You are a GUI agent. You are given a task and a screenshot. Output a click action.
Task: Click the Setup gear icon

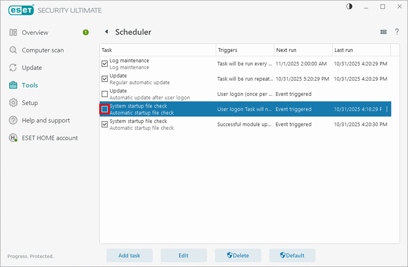pos(13,103)
